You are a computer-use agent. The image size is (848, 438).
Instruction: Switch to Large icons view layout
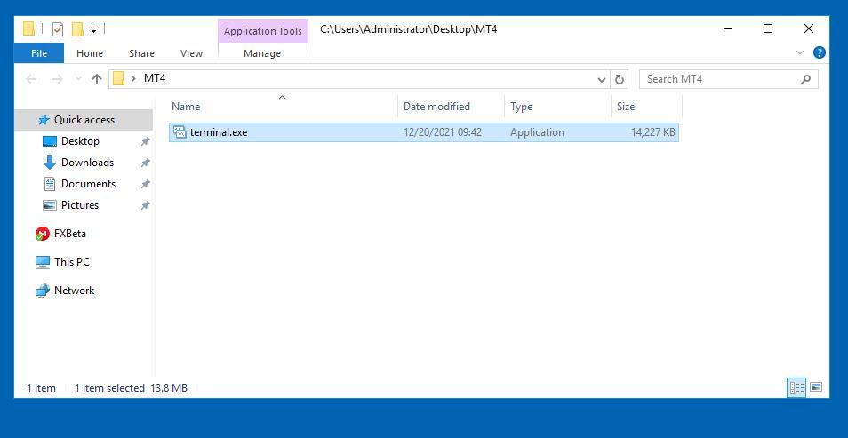coord(817,387)
